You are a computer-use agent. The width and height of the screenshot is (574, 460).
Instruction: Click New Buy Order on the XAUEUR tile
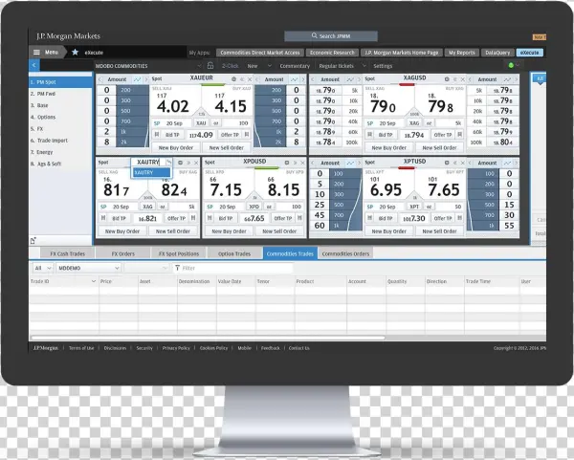[175, 148]
